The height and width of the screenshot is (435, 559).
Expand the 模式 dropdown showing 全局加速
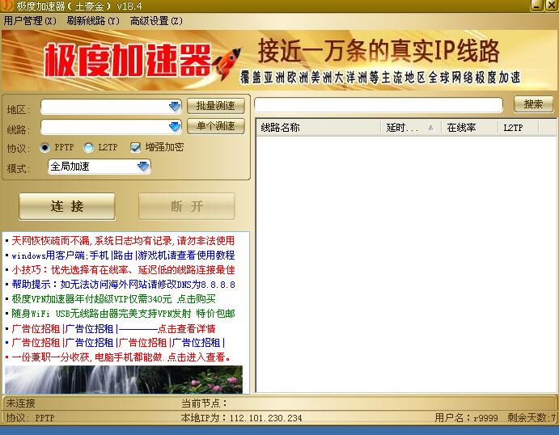(143, 167)
